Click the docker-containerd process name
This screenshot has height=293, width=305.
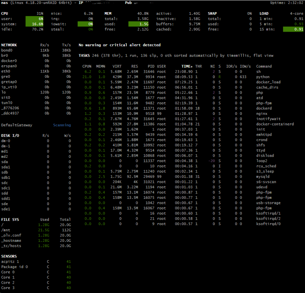275,124
